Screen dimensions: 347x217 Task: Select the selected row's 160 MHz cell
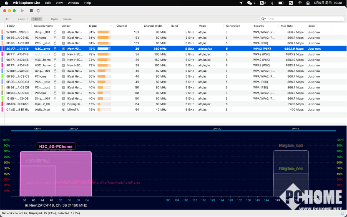(160, 49)
